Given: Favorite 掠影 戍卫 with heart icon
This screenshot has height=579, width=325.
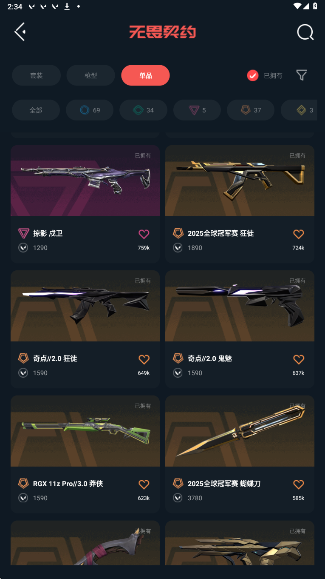Looking at the screenshot, I should [144, 234].
